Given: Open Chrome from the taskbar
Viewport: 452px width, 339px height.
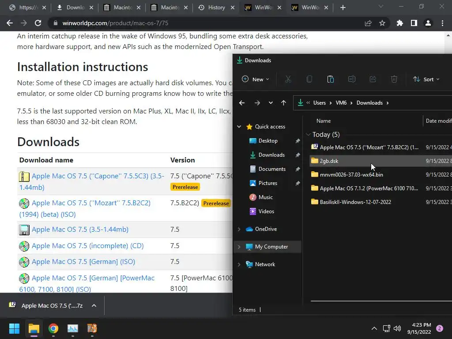Looking at the screenshot, I should [53, 328].
